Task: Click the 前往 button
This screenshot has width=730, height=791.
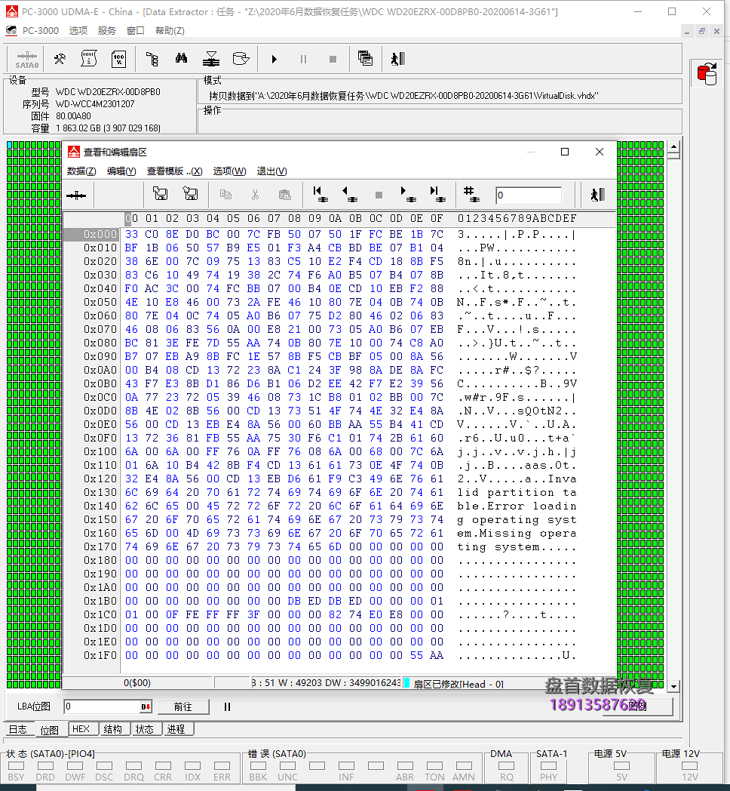Action: [183, 706]
